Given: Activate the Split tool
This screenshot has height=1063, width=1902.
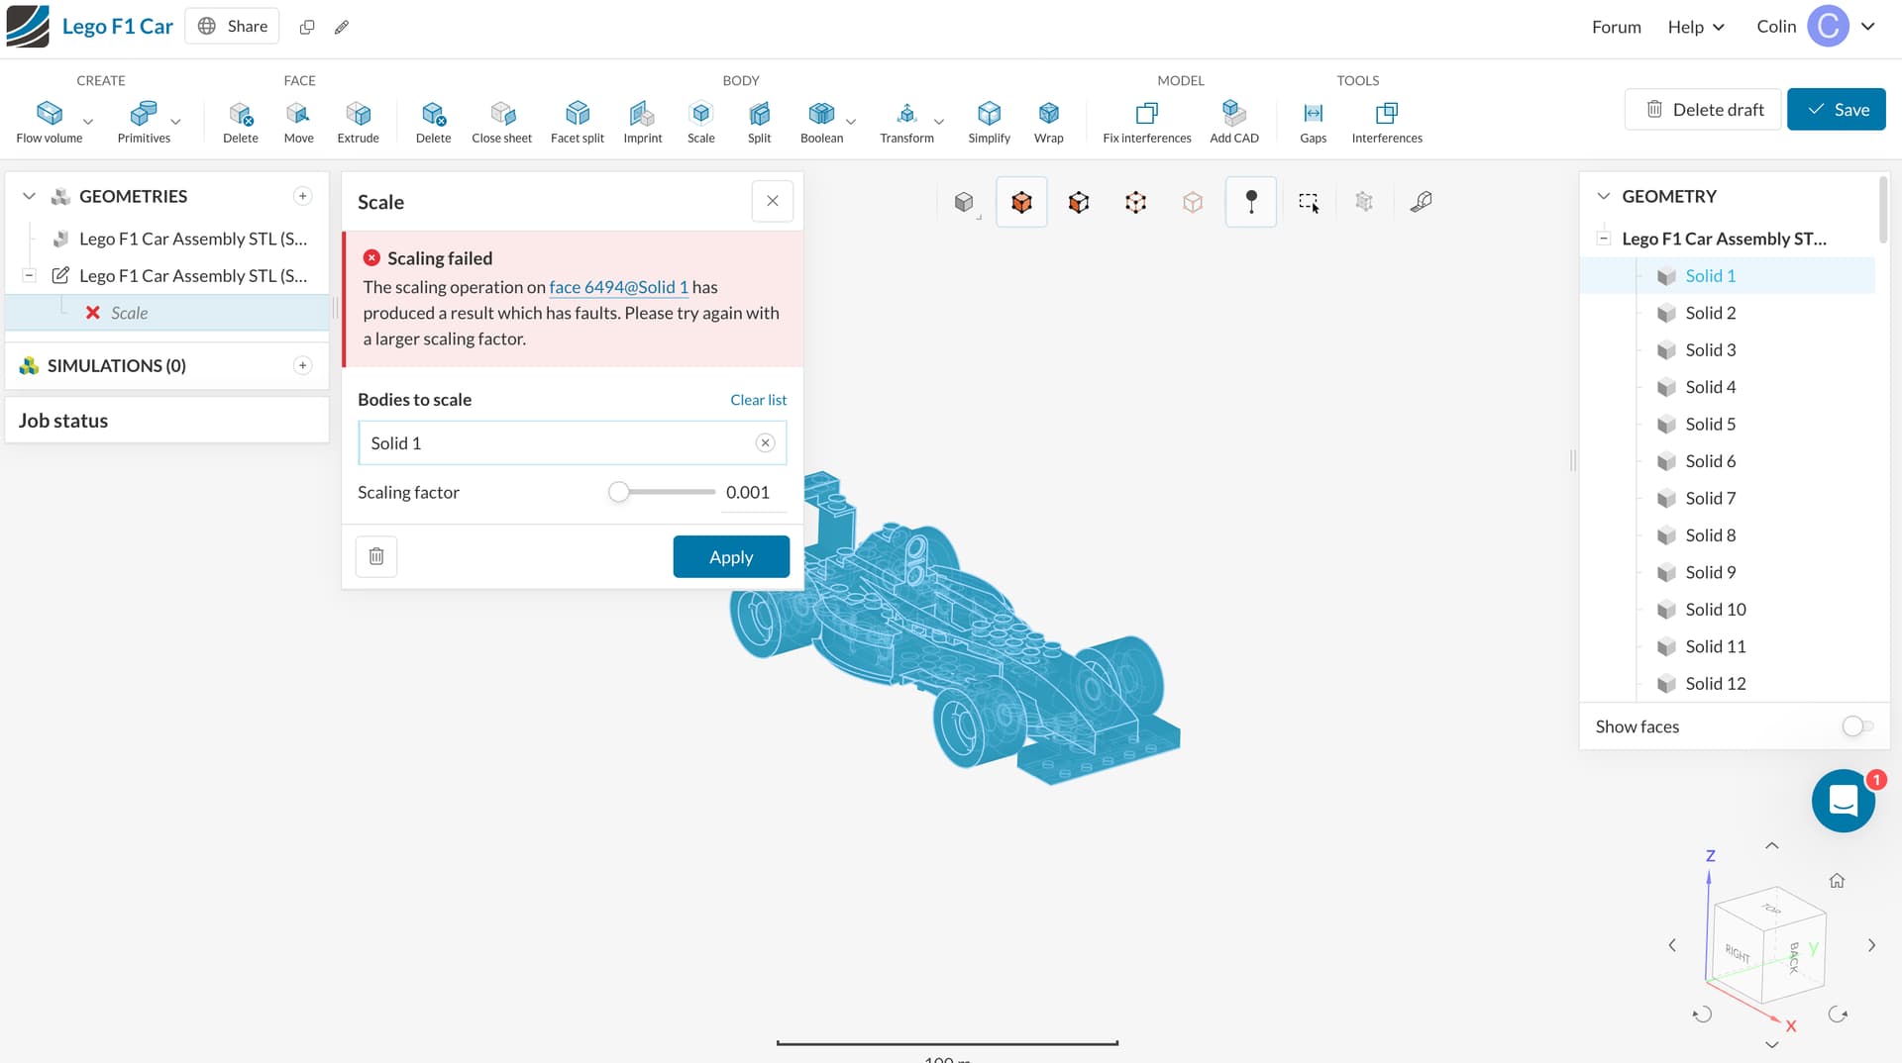Looking at the screenshot, I should click(x=759, y=121).
